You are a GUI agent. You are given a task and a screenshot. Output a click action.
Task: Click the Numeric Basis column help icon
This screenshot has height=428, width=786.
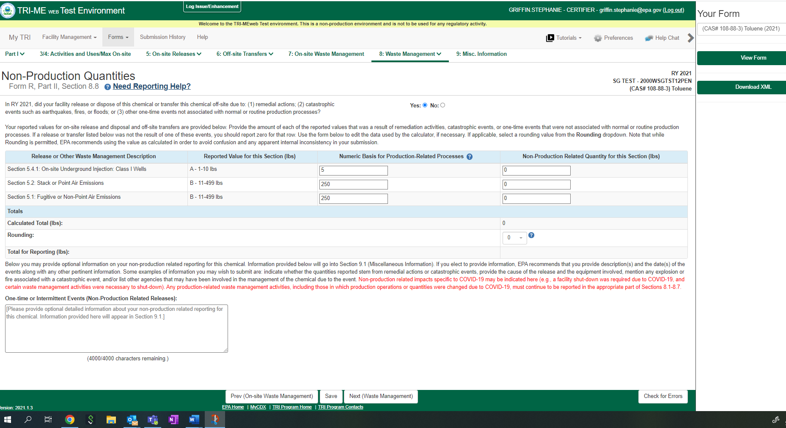point(469,157)
